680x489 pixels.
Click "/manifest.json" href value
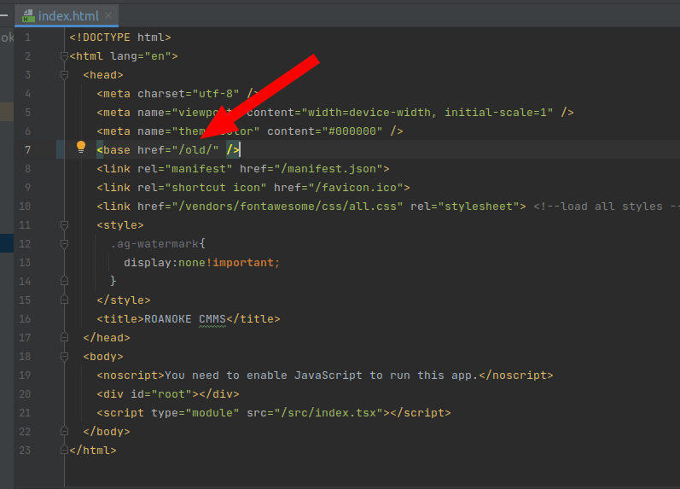tap(328, 169)
